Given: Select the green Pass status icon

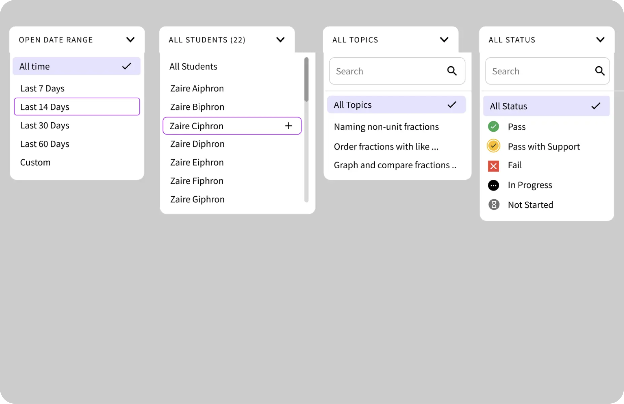Looking at the screenshot, I should tap(493, 127).
